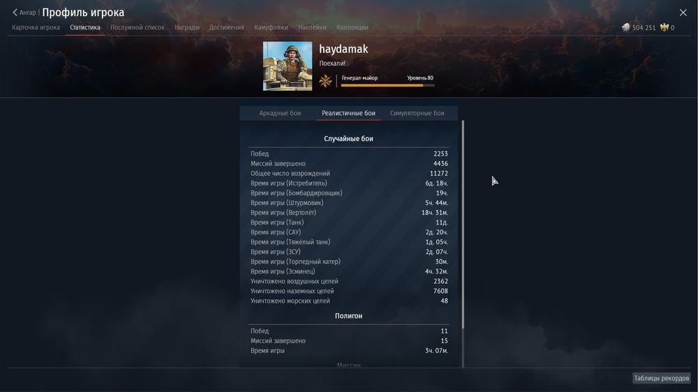
Task: Open the Награды tab
Action: pyautogui.click(x=187, y=28)
